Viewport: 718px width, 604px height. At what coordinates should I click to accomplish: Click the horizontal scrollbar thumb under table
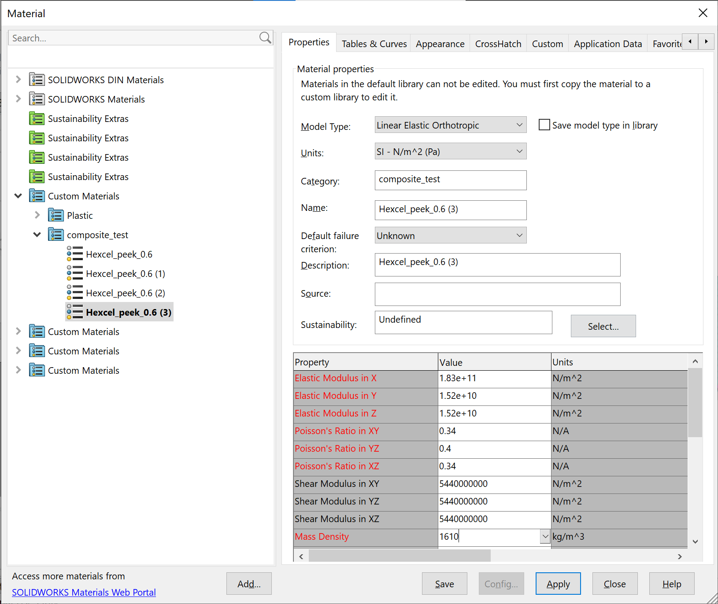pyautogui.click(x=400, y=556)
